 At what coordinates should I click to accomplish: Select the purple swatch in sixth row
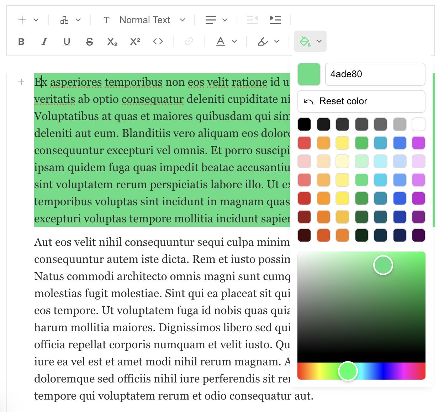[x=418, y=217]
